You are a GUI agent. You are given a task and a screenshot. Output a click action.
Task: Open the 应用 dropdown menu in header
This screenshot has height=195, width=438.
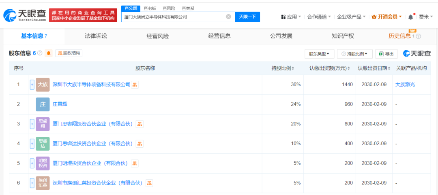click(291, 17)
